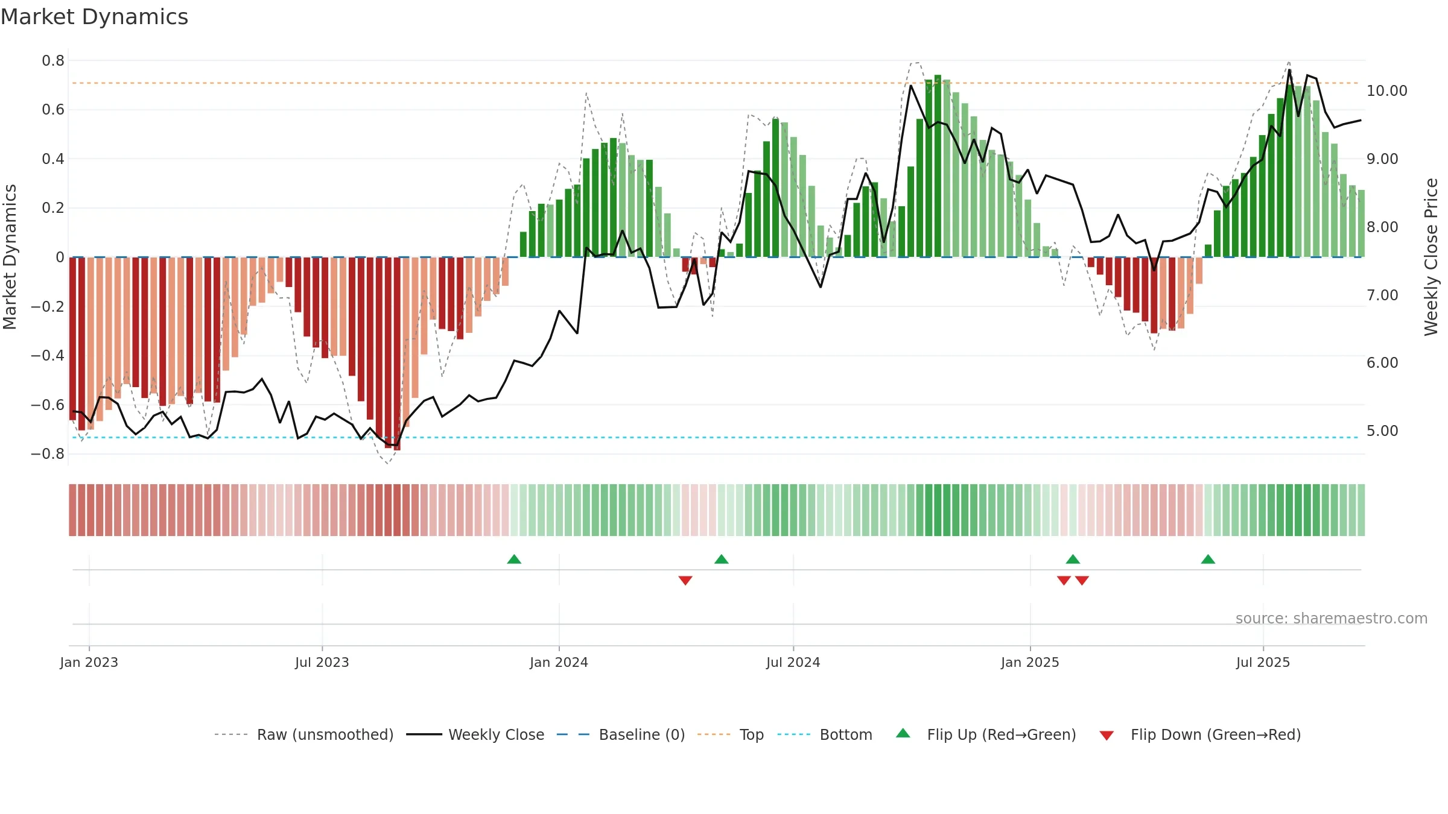1448x814 pixels.
Task: Click the 5.00 price axis tick
Action: (1382, 431)
